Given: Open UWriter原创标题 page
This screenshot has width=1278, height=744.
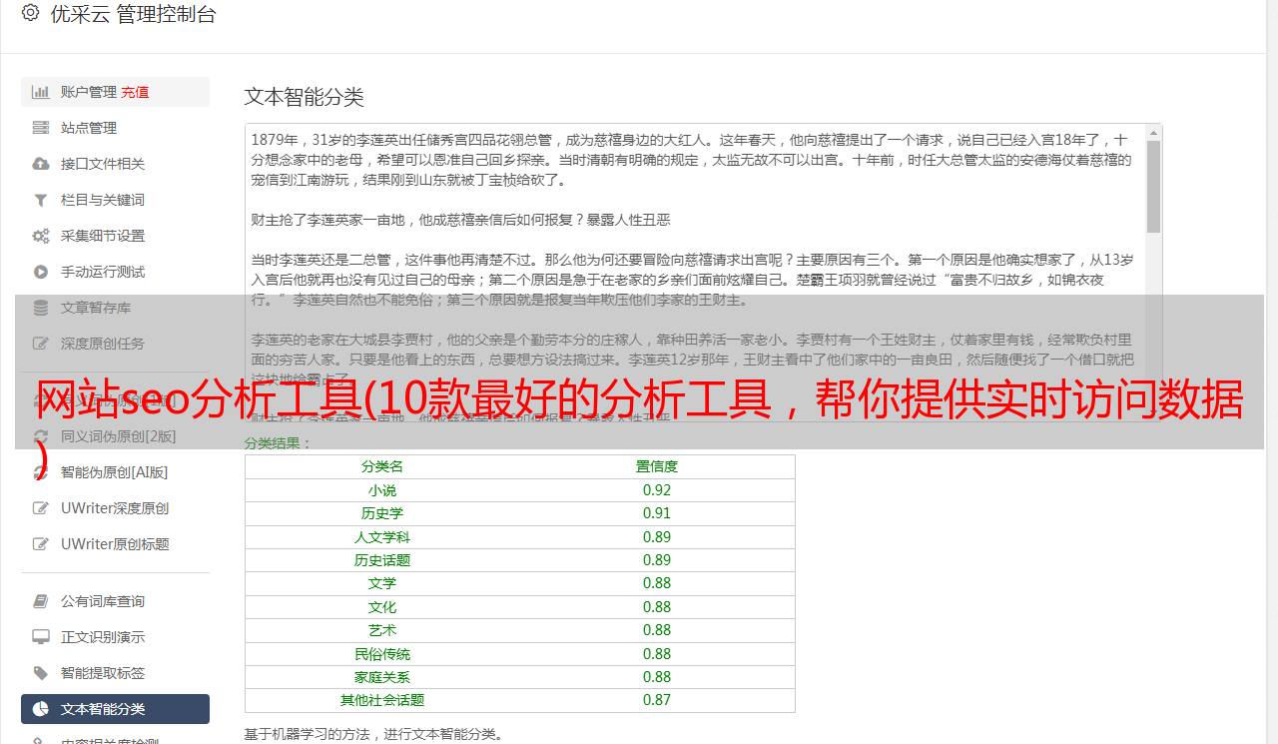Looking at the screenshot, I should [115, 544].
